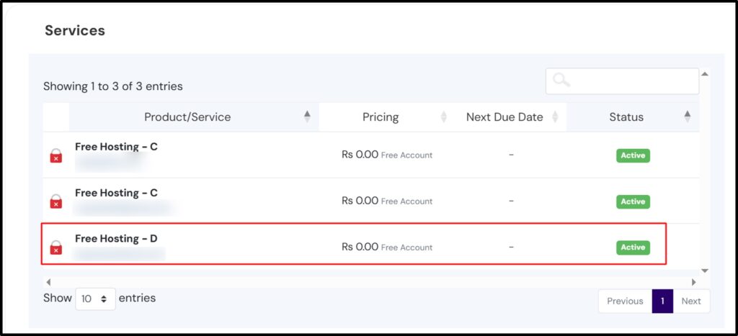Click the horizontal scrollbar left arrow
Screen dimensions: 738x336
[x=48, y=282]
